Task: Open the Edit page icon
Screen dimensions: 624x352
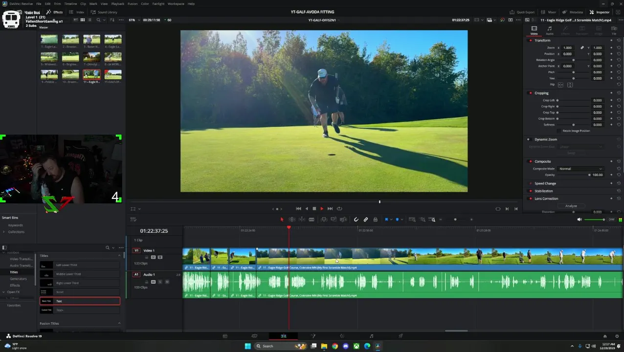Action: tap(283, 336)
